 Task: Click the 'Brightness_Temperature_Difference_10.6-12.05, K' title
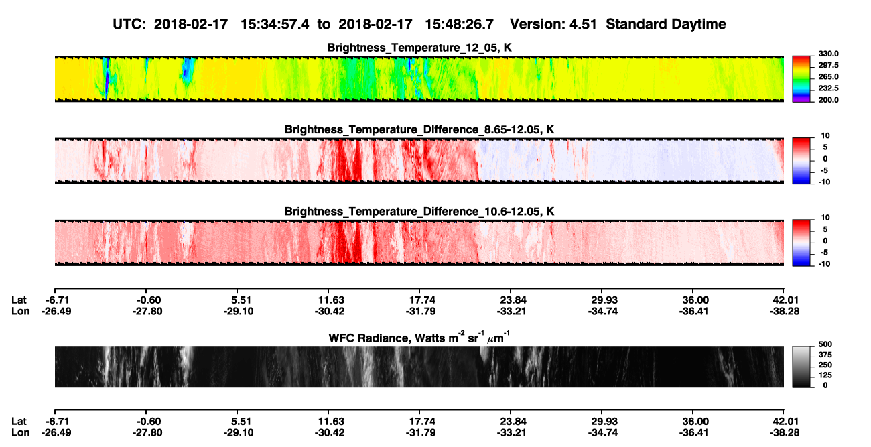[419, 212]
